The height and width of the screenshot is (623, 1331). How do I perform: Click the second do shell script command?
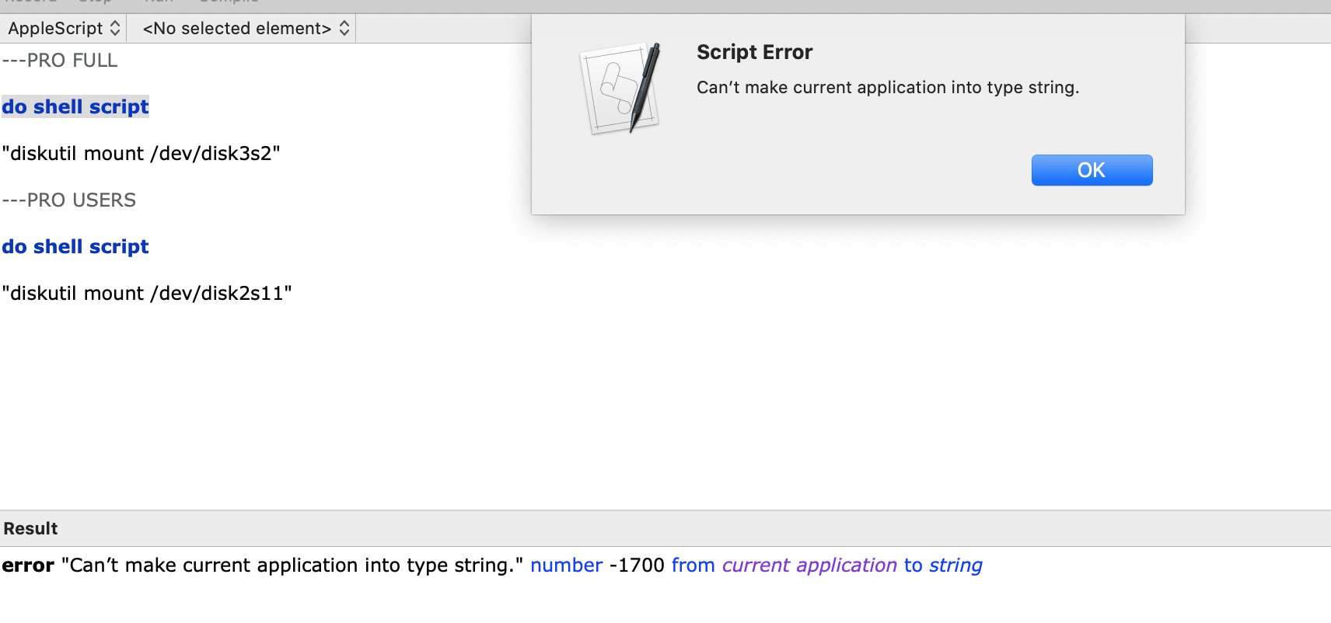[x=75, y=247]
